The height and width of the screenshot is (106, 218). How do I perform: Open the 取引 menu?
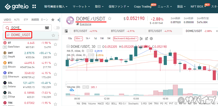click(x=99, y=6)
